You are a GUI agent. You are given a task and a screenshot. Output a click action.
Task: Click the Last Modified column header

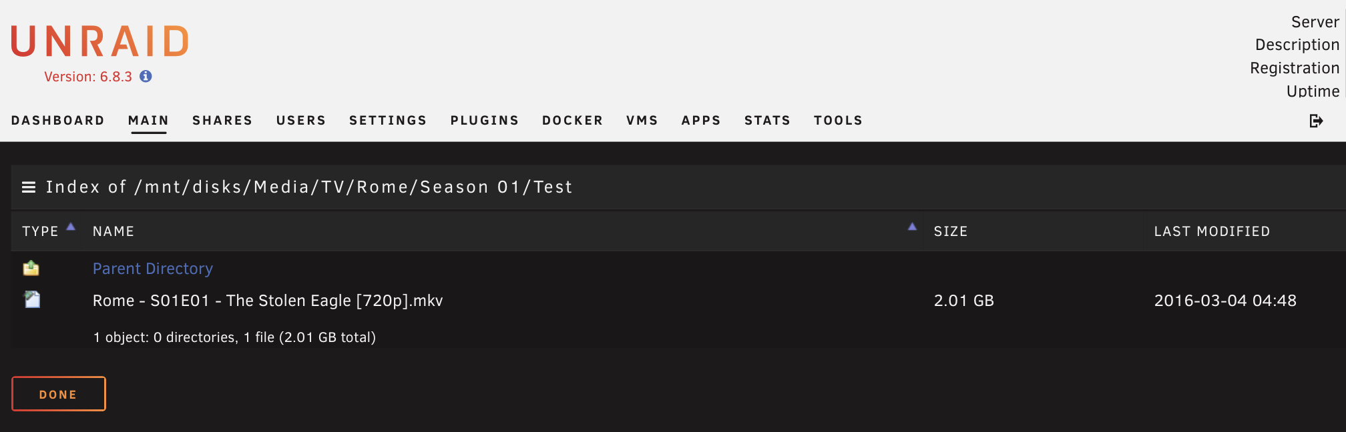pyautogui.click(x=1212, y=231)
